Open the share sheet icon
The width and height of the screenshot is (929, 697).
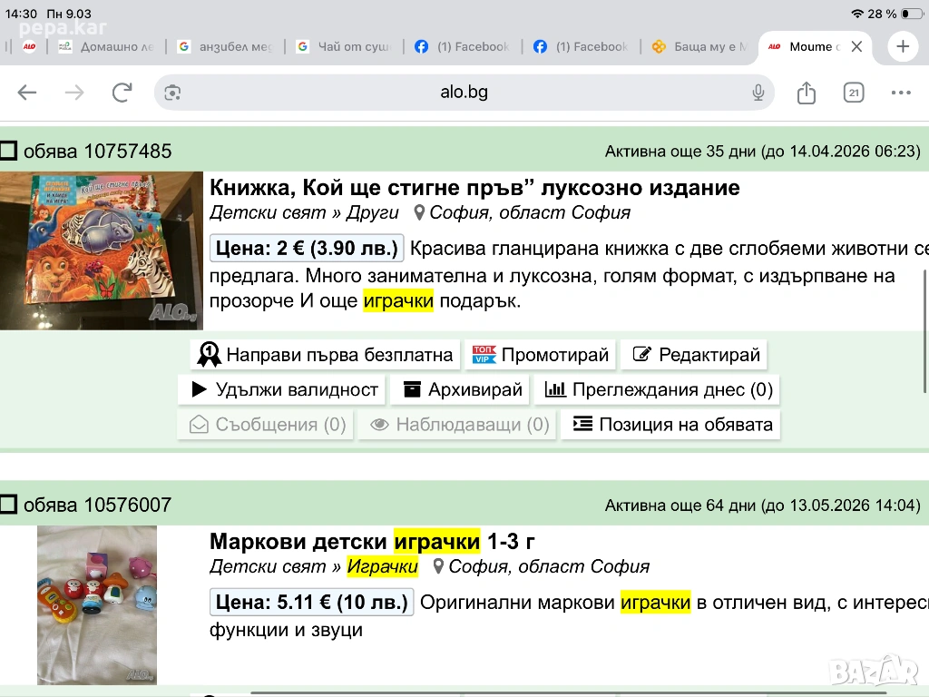(806, 93)
